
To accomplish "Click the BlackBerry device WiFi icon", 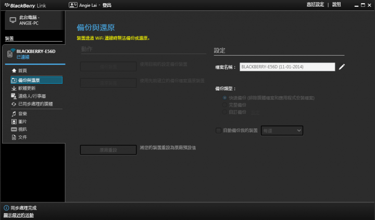I will pyautogui.click(x=10, y=53).
